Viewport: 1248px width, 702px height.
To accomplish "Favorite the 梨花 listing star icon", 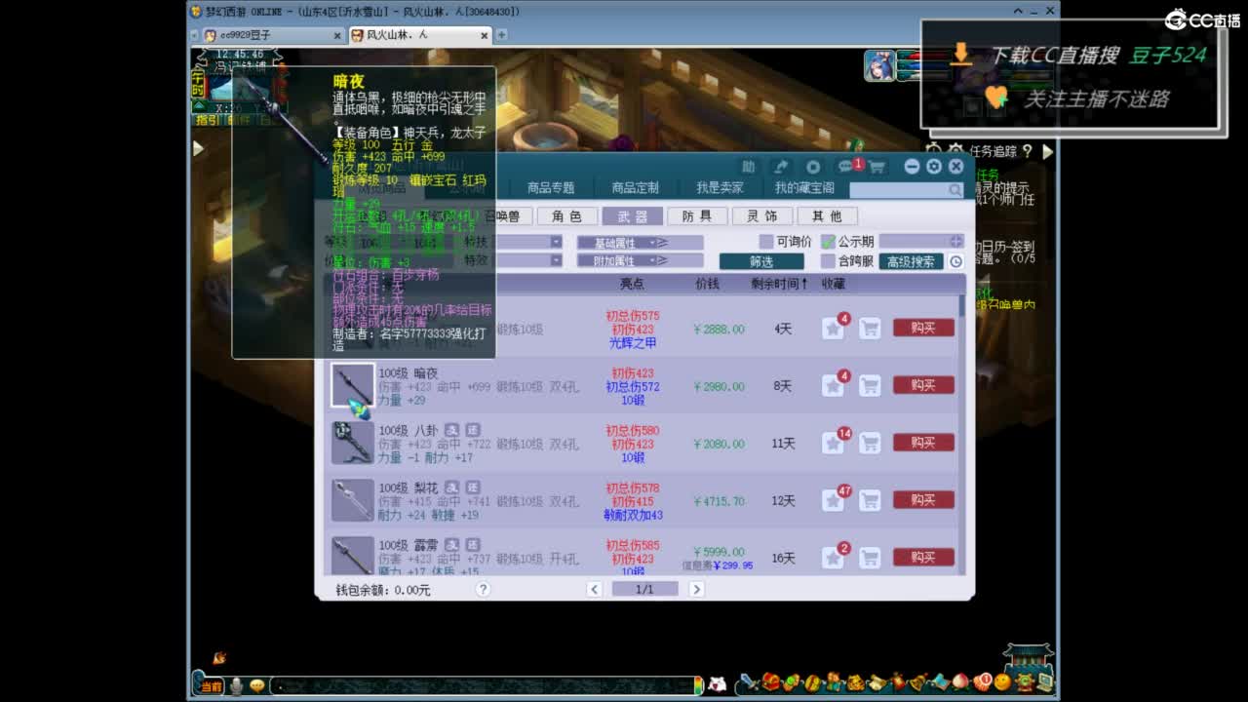I will [x=833, y=500].
